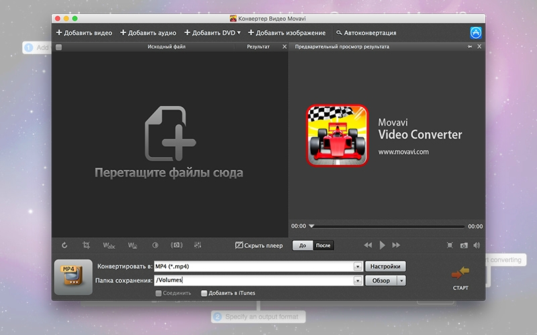Pin the preview panel with pushpin icon
Image resolution: width=537 pixels, height=335 pixels.
coord(470,46)
